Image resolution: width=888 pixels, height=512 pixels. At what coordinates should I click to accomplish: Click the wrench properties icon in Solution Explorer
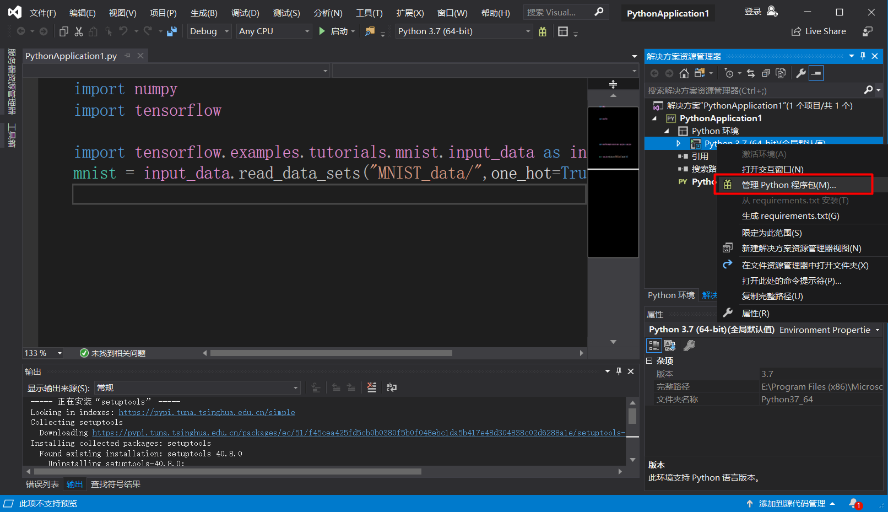[x=801, y=73]
